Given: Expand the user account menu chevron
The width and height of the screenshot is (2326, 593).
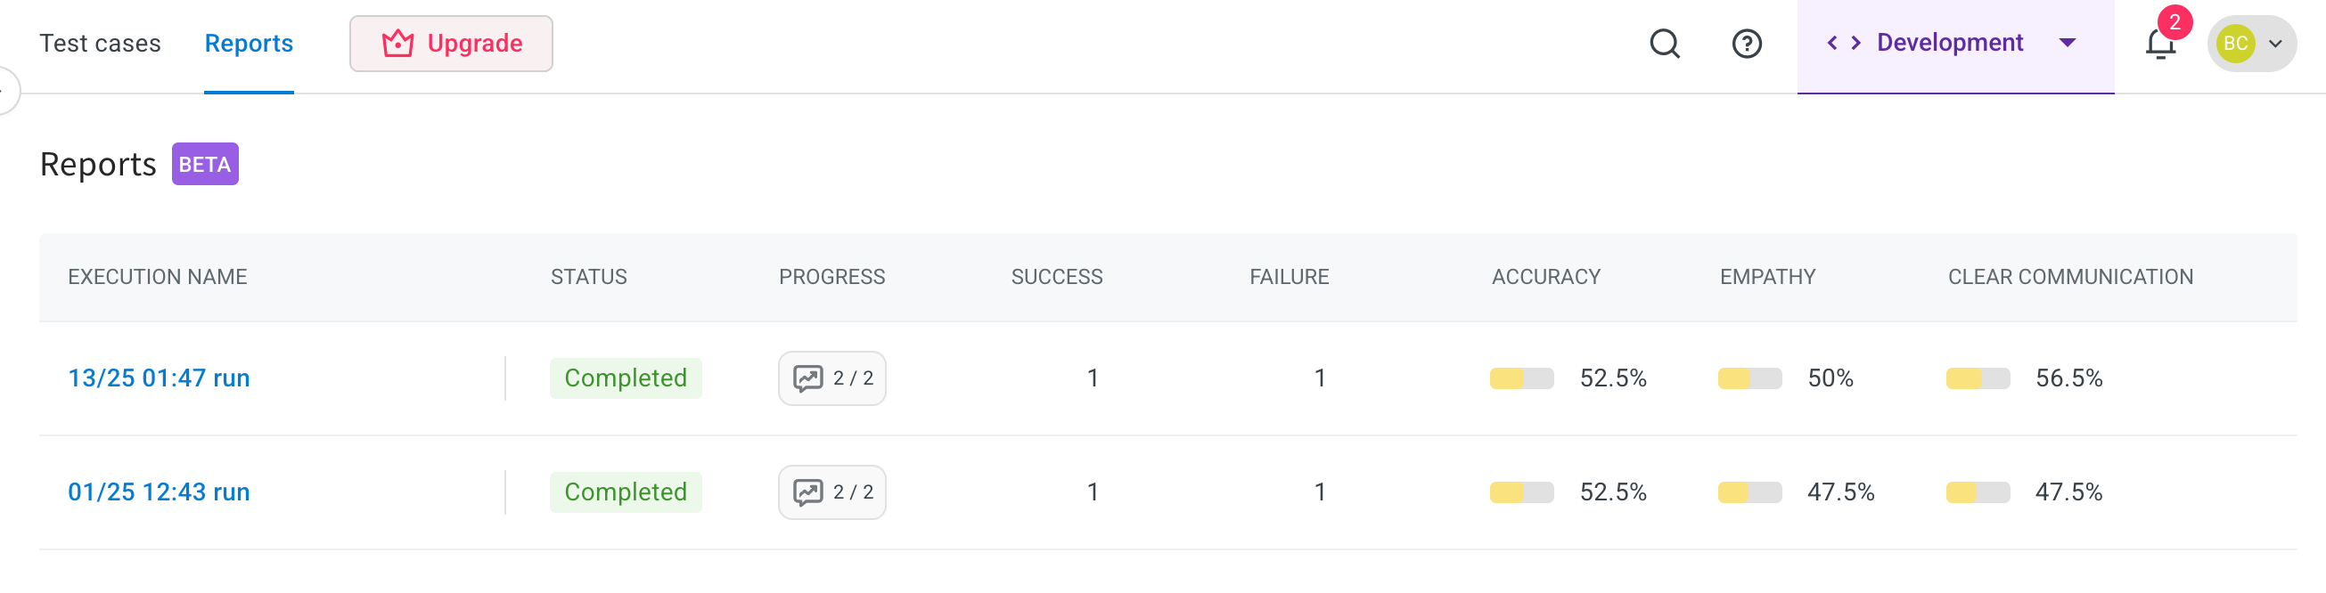Looking at the screenshot, I should (2275, 44).
